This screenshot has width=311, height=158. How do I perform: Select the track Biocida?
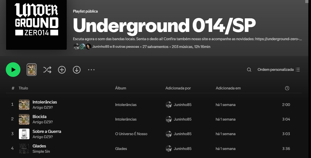pos(39,117)
